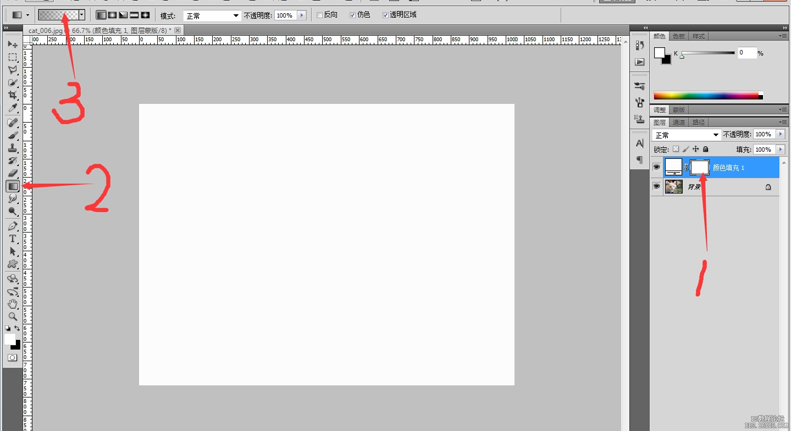Select the Eyedropper tool

[x=13, y=108]
